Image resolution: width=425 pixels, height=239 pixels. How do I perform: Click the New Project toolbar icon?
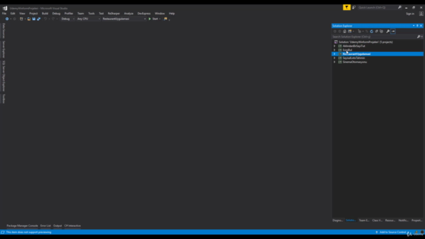[x=21, y=19]
